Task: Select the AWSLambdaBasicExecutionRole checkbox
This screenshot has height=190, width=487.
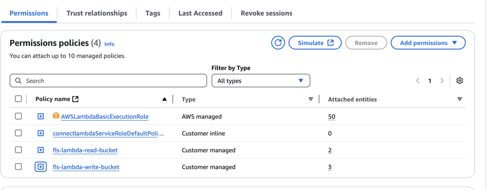Action: [18, 116]
